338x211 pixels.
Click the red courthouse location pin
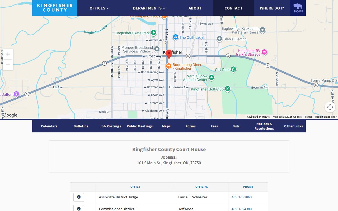(169, 54)
